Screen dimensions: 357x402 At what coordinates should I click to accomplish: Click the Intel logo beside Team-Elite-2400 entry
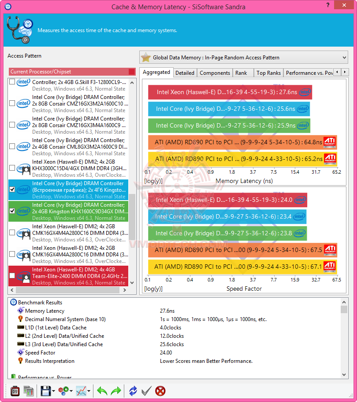[x=23, y=276]
